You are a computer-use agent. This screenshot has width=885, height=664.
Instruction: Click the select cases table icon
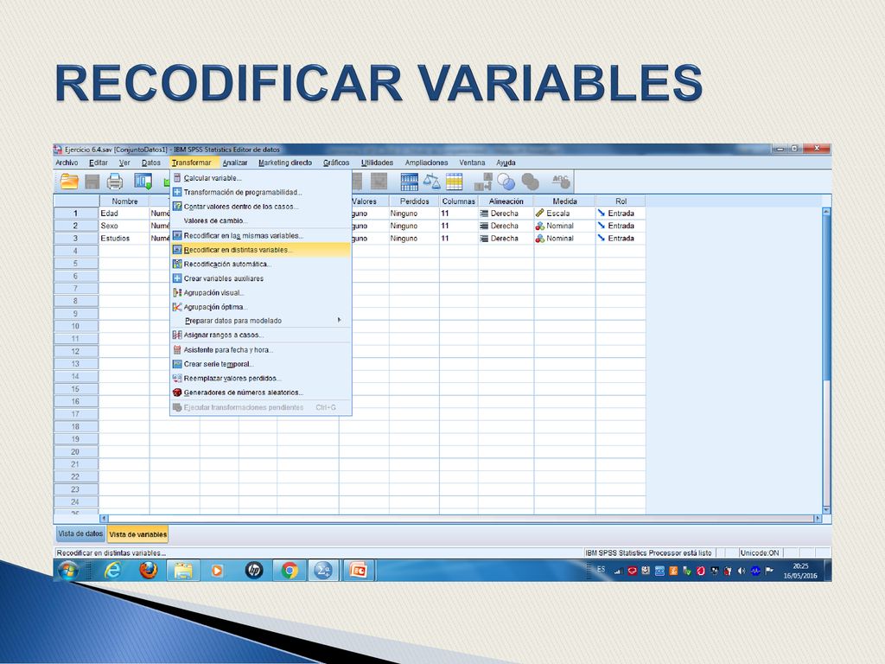455,182
